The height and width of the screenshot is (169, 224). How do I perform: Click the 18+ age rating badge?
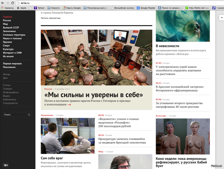[x=6, y=165]
